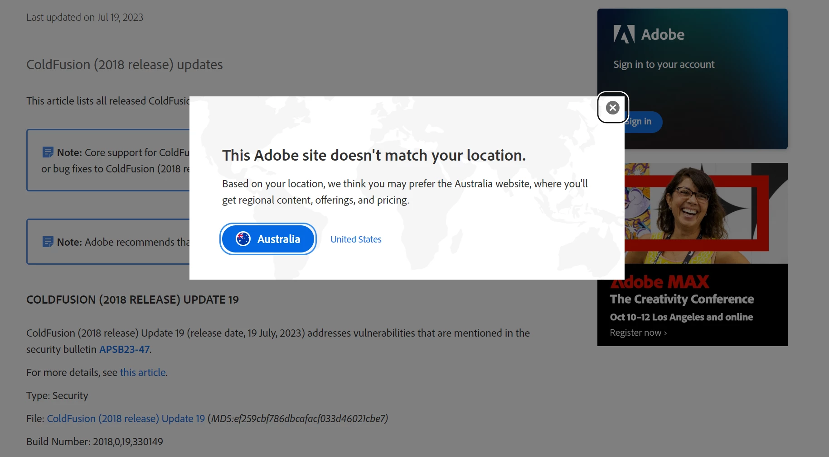Download ColdFusion (2018 release) Update 19
Screen dimensions: 829x457
[x=126, y=419]
